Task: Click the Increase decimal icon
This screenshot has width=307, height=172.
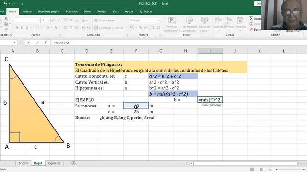Action: coord(153,28)
